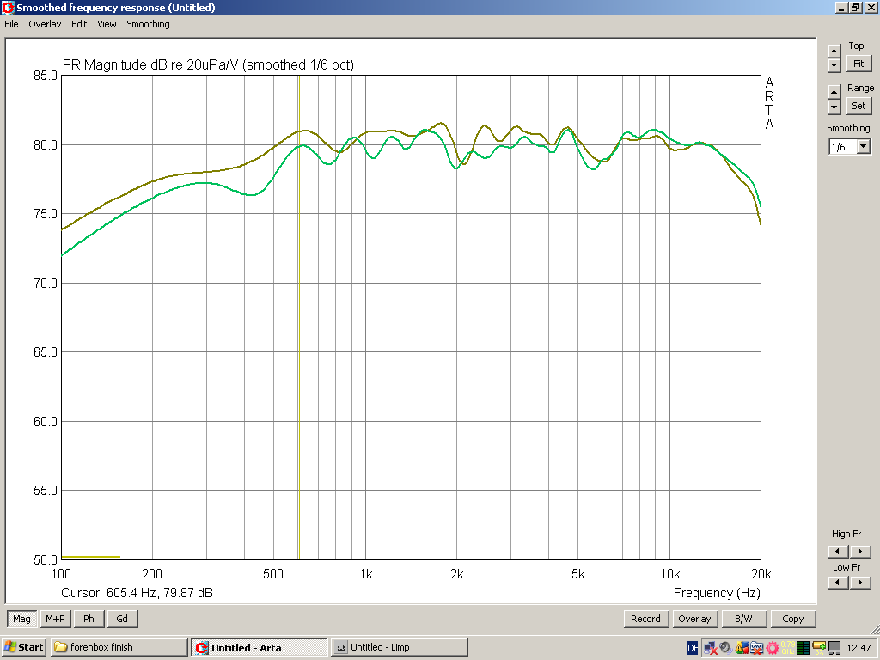Image resolution: width=880 pixels, height=660 pixels.
Task: Click the Top up arrow stepper
Action: point(834,49)
